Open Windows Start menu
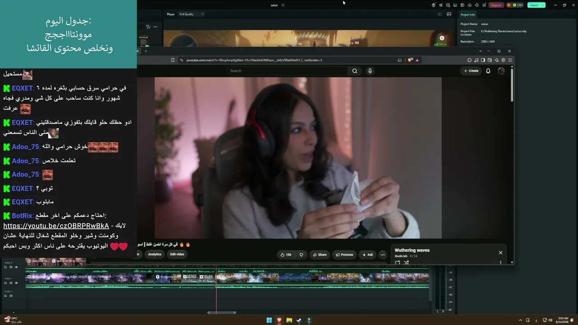This screenshot has height=325, width=578. 269,320
